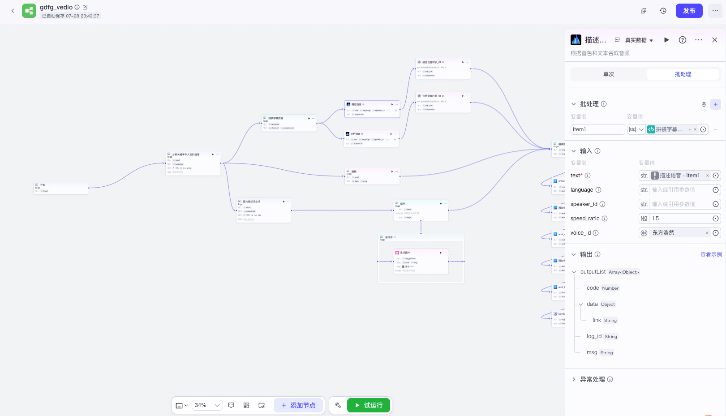Click the code Number output row
Screen dimensions: 726x416
(x=603, y=288)
